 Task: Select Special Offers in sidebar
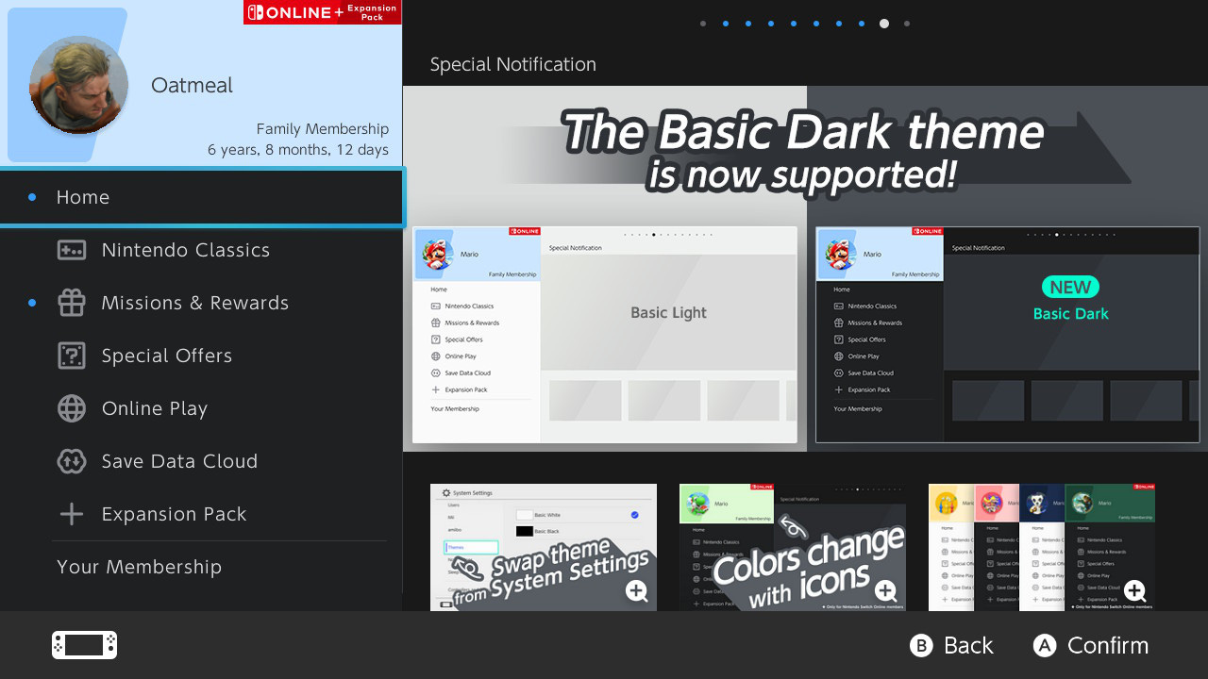(x=202, y=356)
